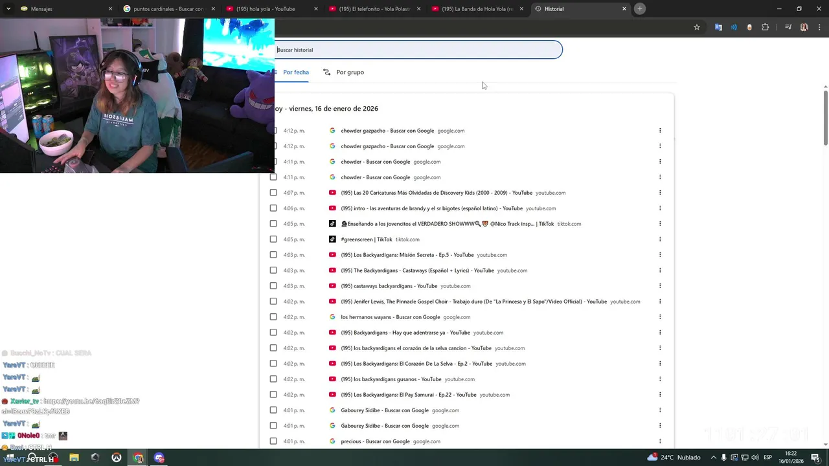The width and height of the screenshot is (829, 466).
Task: Open more actions for first chowder gazpacho entry
Action: 660,131
